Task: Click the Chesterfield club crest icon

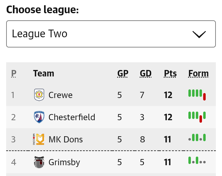Action: [x=39, y=117]
